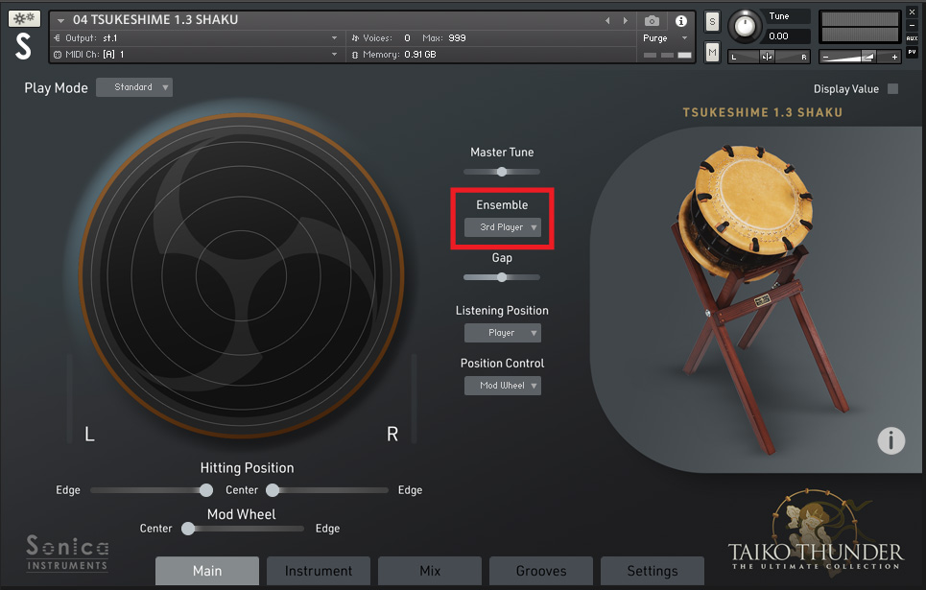This screenshot has height=590, width=926.
Task: Click the Master Tune slider
Action: tap(502, 172)
